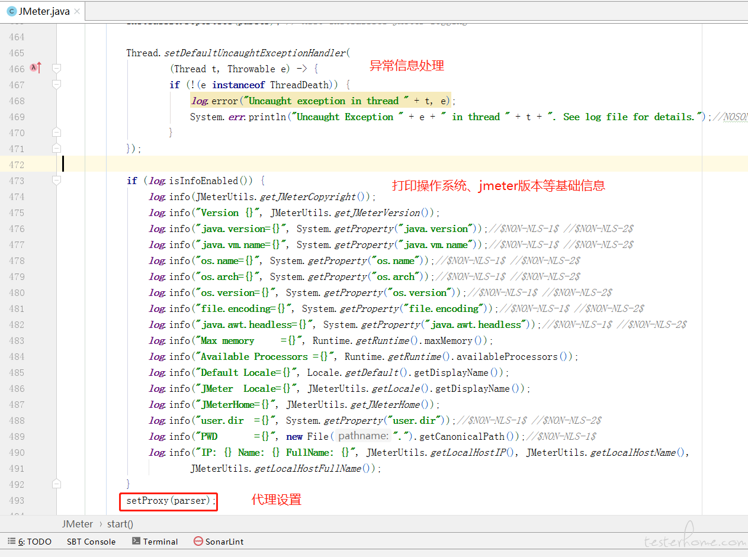Click the gutter marker icon on line 466
Image resolution: width=748 pixels, height=557 pixels.
pyautogui.click(x=36, y=67)
